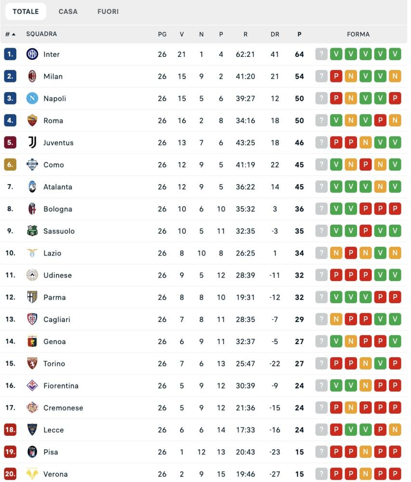Open the Roma team link
This screenshot has height=482, width=411.
(53, 120)
